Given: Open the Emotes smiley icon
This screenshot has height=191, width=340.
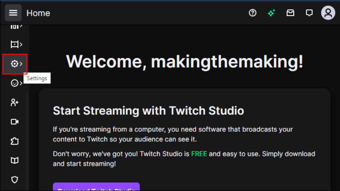Looking at the screenshot, I should pos(14,83).
